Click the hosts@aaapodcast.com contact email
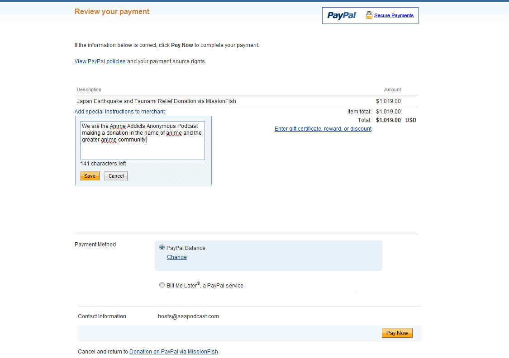Viewport: 509px width, 358px height. click(x=188, y=316)
